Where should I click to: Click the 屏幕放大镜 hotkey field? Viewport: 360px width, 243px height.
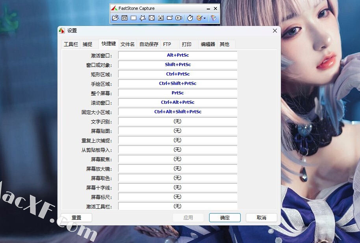pyautogui.click(x=178, y=169)
